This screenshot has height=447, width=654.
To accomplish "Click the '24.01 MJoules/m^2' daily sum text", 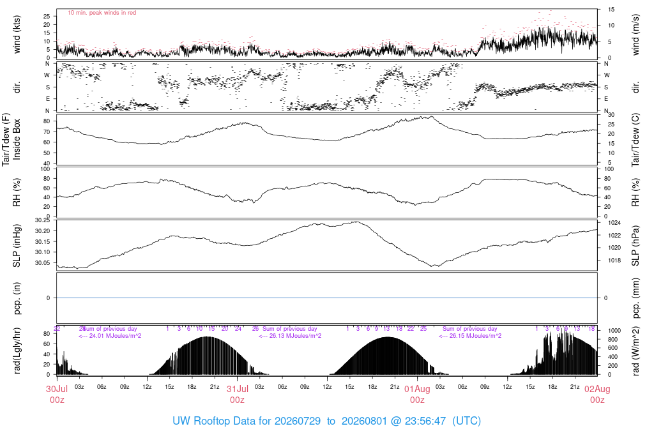I will pyautogui.click(x=110, y=336).
